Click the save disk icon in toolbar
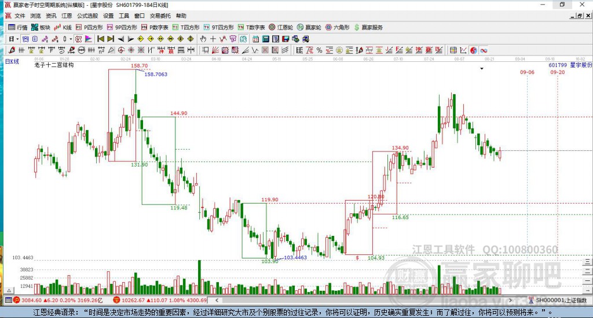The image size is (593, 318). (x=285, y=39)
